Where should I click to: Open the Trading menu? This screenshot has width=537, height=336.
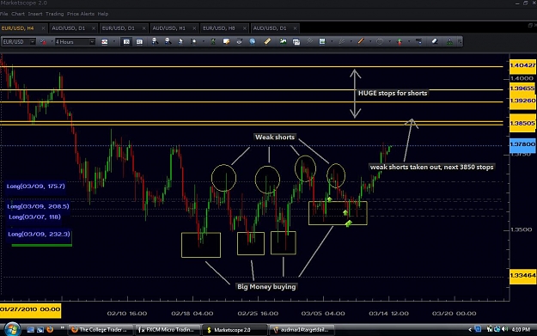pyautogui.click(x=54, y=14)
